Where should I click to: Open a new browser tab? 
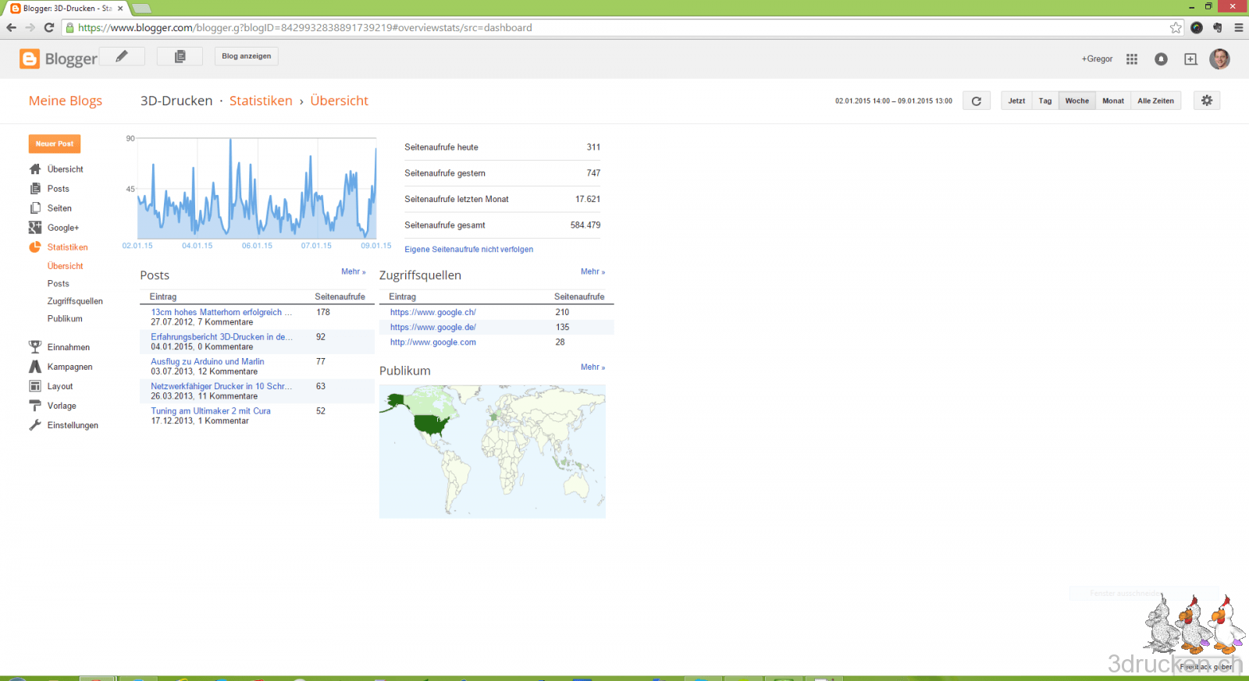(141, 9)
